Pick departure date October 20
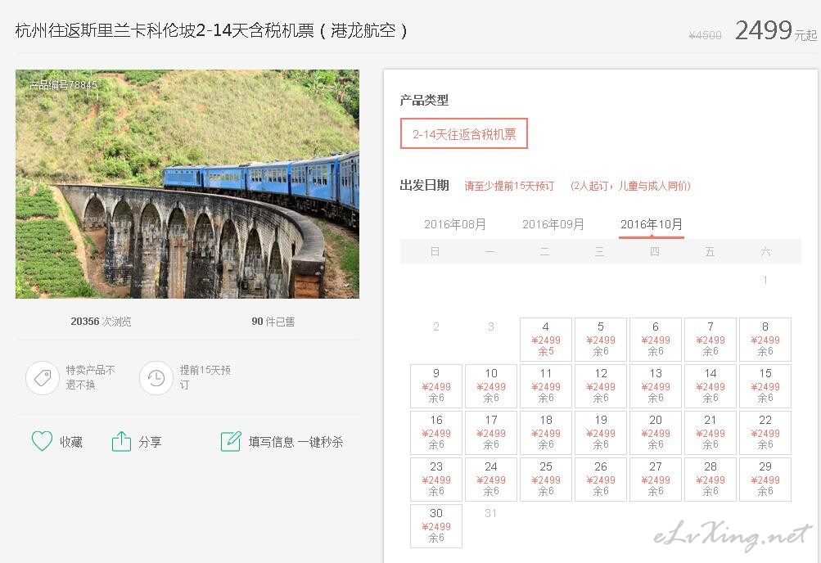The height and width of the screenshot is (563, 821). click(656, 432)
